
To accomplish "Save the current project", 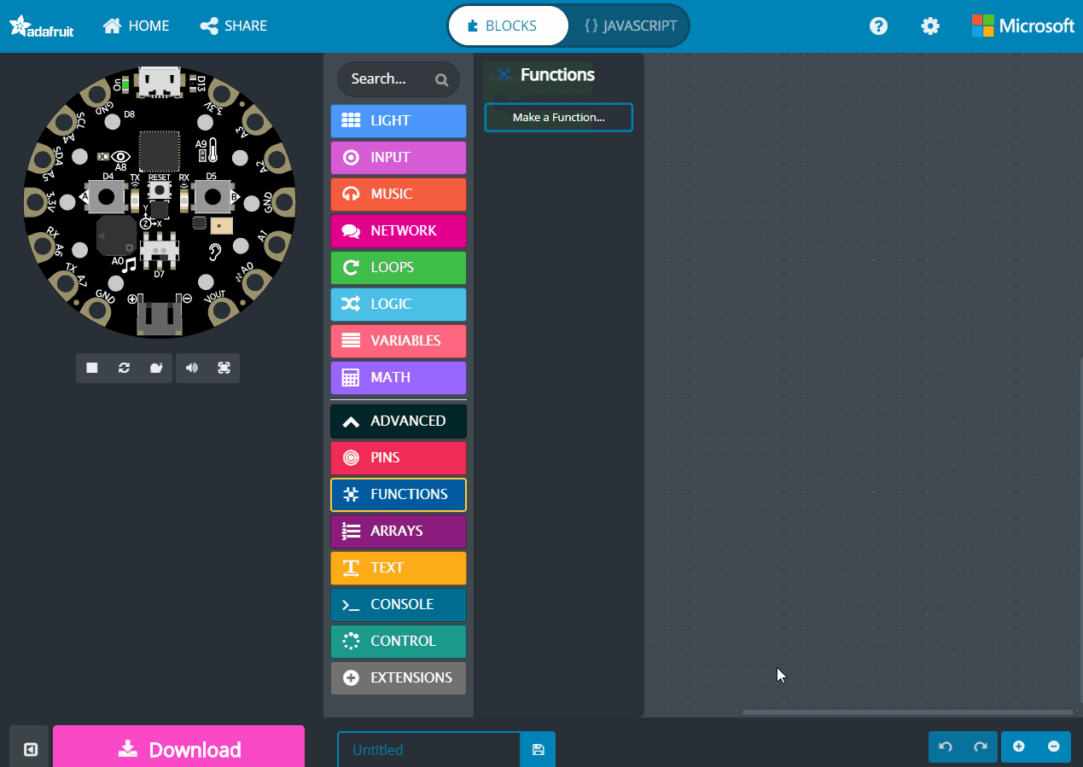I will coord(538,749).
